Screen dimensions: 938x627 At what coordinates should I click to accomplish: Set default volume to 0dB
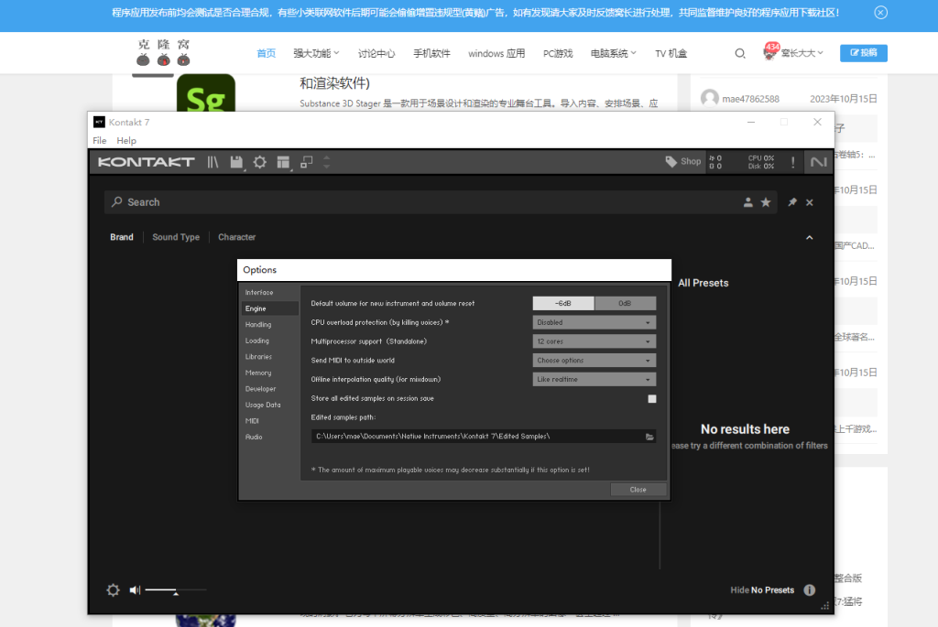coord(625,304)
